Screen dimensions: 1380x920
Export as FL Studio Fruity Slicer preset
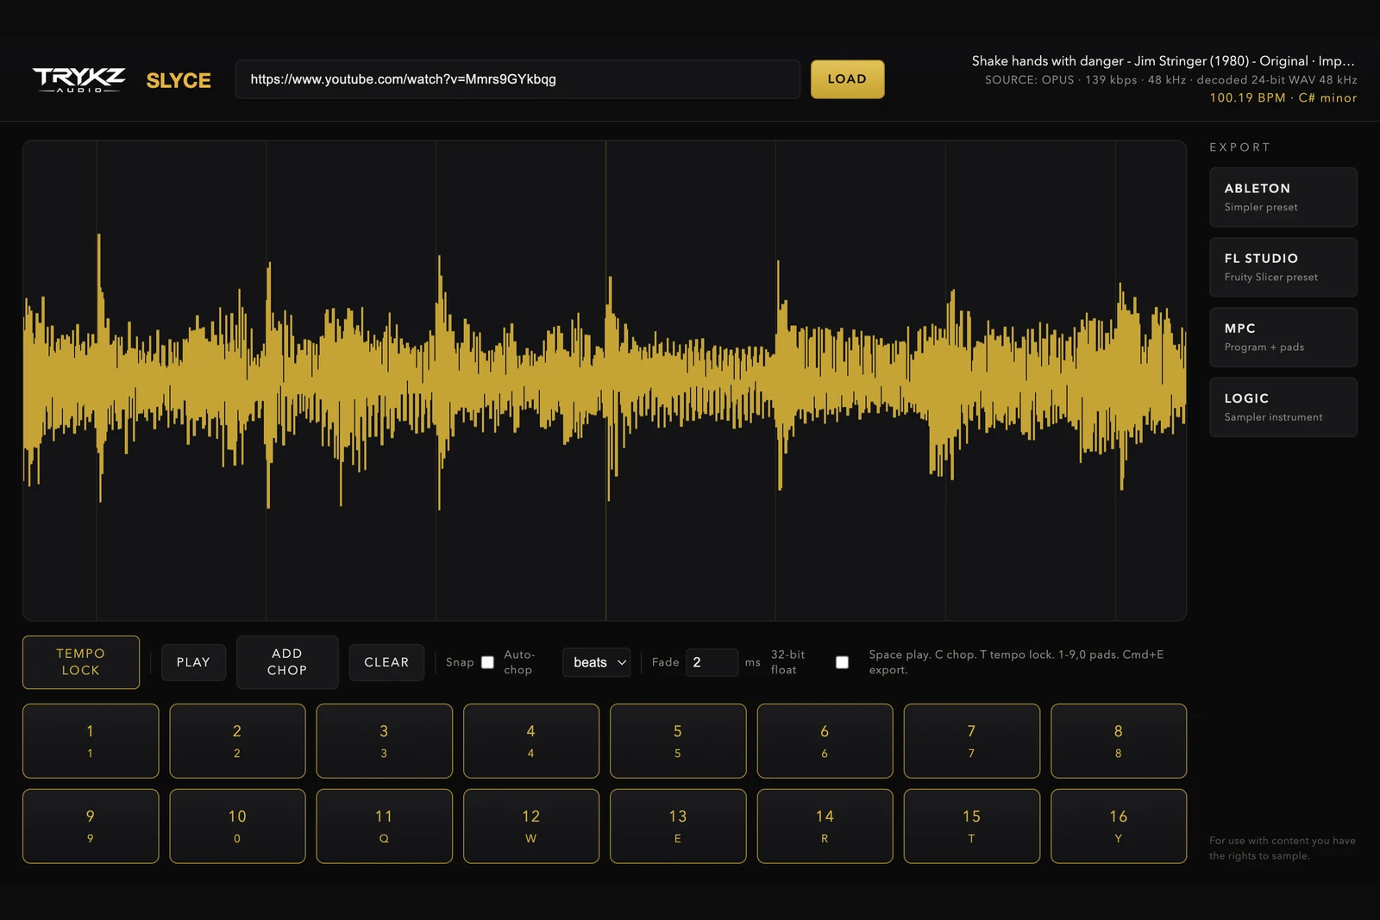[1283, 267]
